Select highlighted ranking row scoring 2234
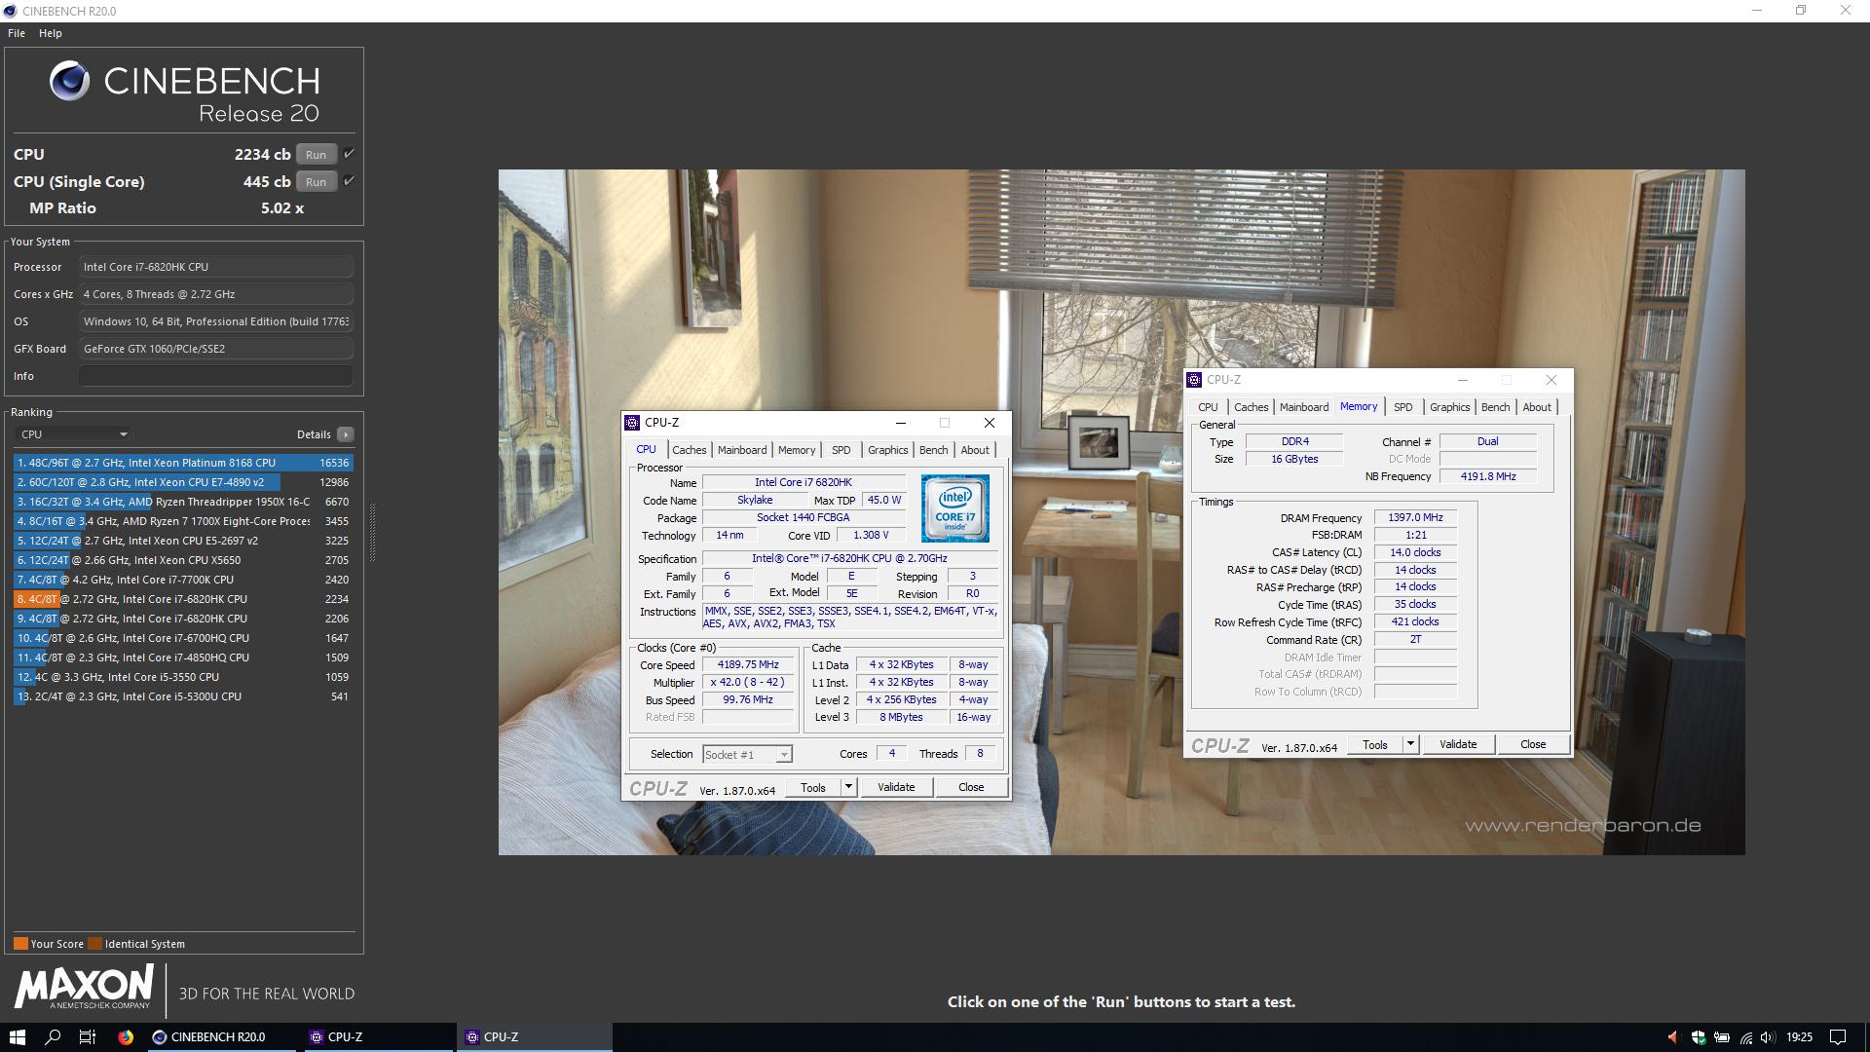Screen dimensions: 1870x1052 click(183, 599)
